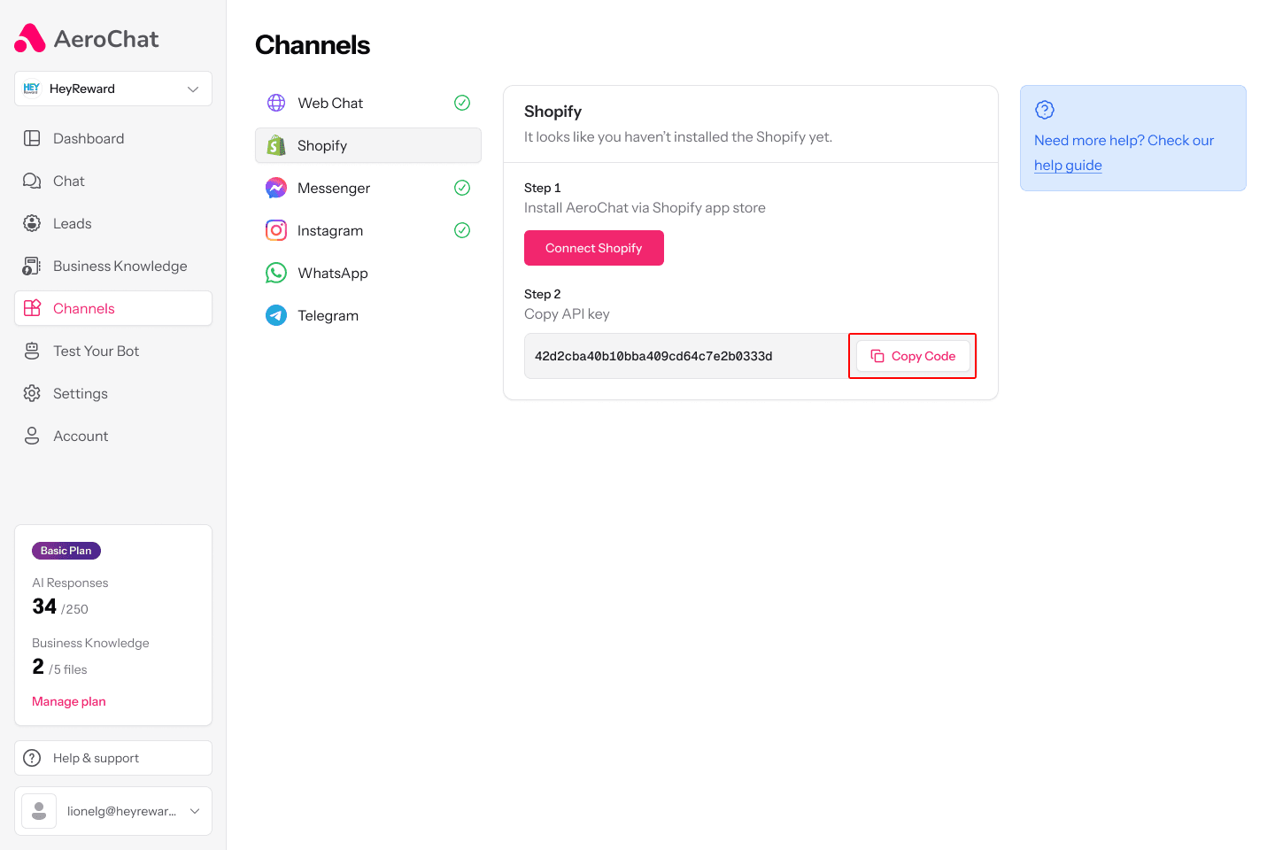
Task: Click the Basic Plan badge
Action: point(66,551)
